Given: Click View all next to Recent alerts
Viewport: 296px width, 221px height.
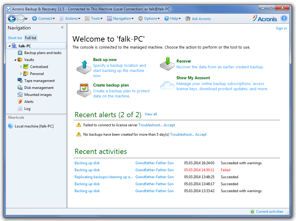Looking at the screenshot, I should pyautogui.click(x=151, y=114).
